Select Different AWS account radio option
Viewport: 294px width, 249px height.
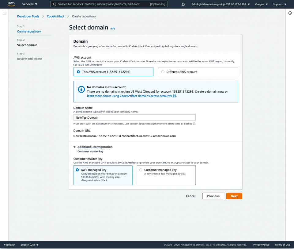click(198, 72)
